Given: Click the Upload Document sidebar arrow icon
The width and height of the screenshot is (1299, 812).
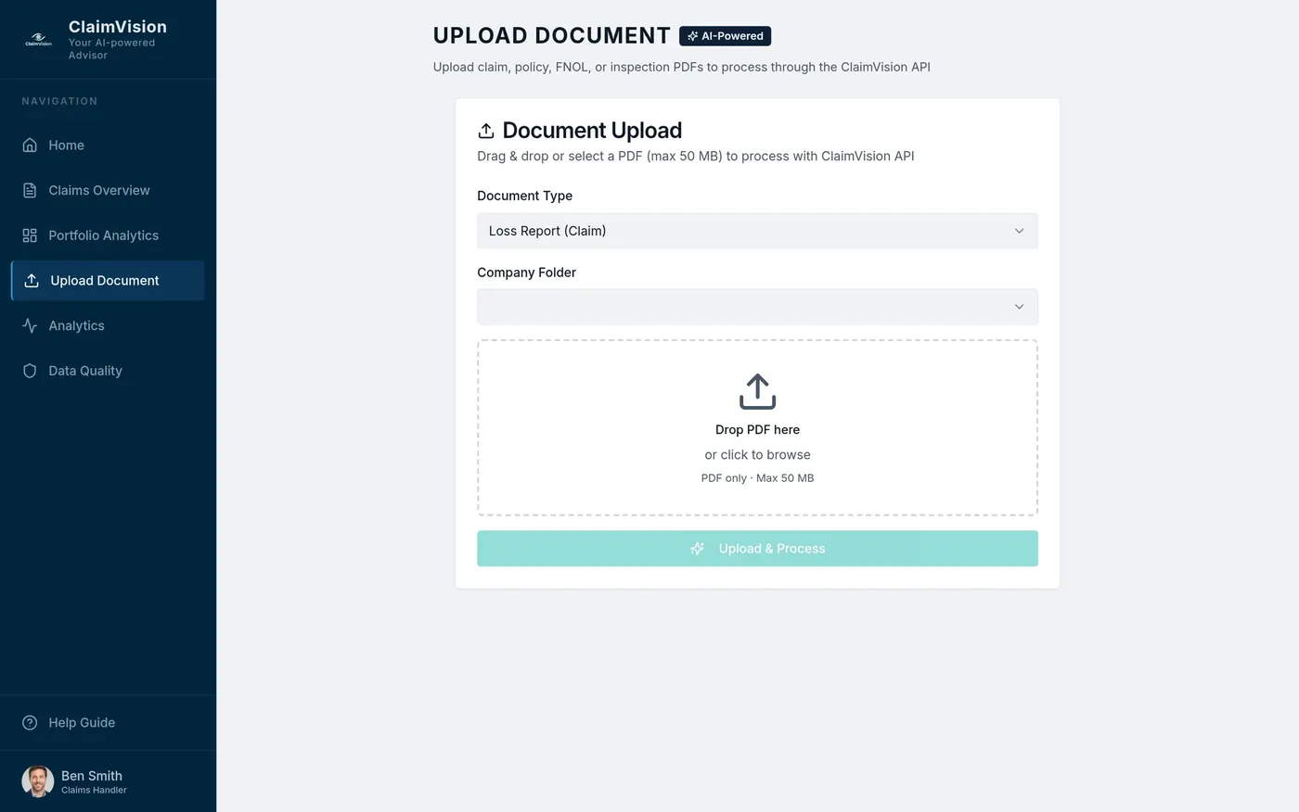Looking at the screenshot, I should 32,281.
